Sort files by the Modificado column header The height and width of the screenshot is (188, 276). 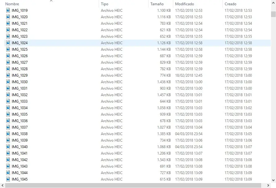pyautogui.click(x=184, y=4)
